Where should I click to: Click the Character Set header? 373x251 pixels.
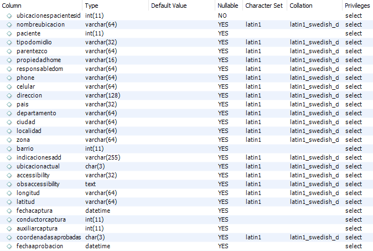click(264, 6)
